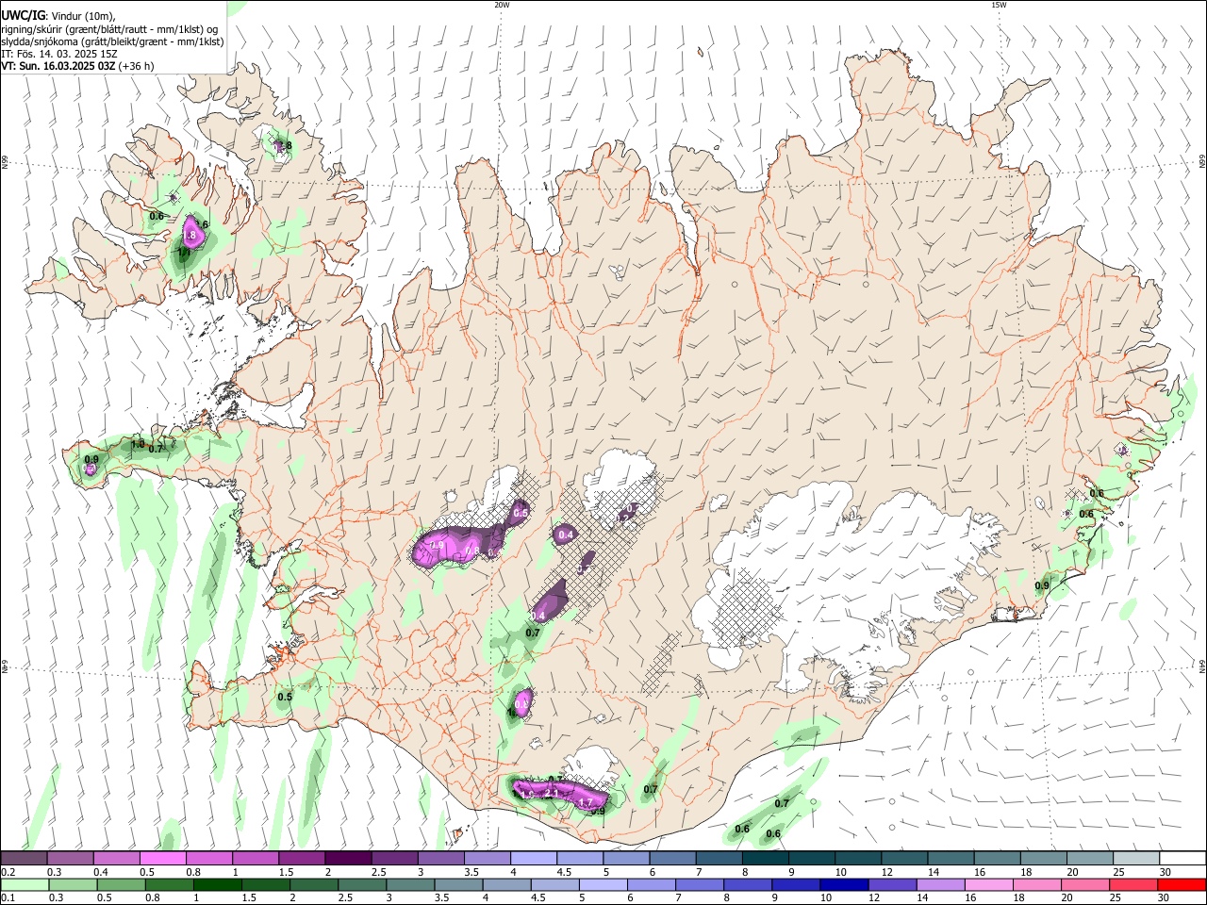Pick the pale green 0.1 swatch in rain legend
1207x905 pixels.
click(26, 884)
